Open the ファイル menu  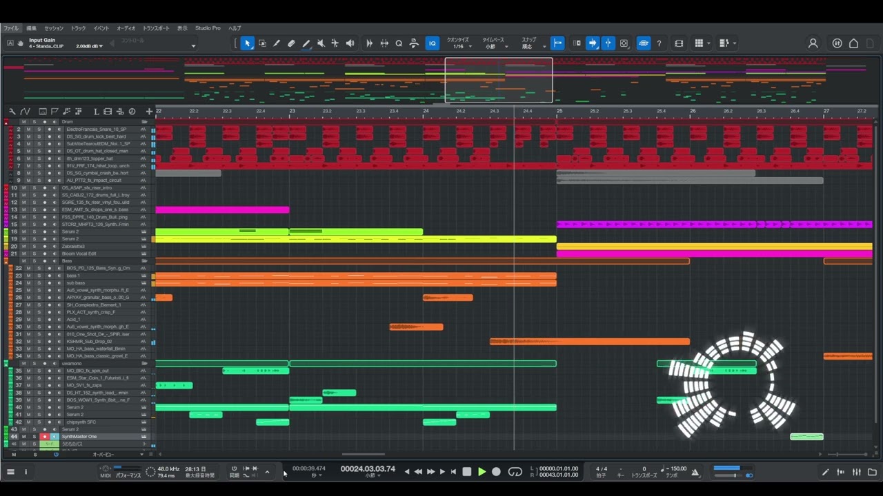tap(11, 28)
